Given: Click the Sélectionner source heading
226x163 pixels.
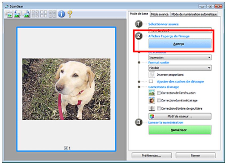Looking at the screenshot, I should 163,24.
